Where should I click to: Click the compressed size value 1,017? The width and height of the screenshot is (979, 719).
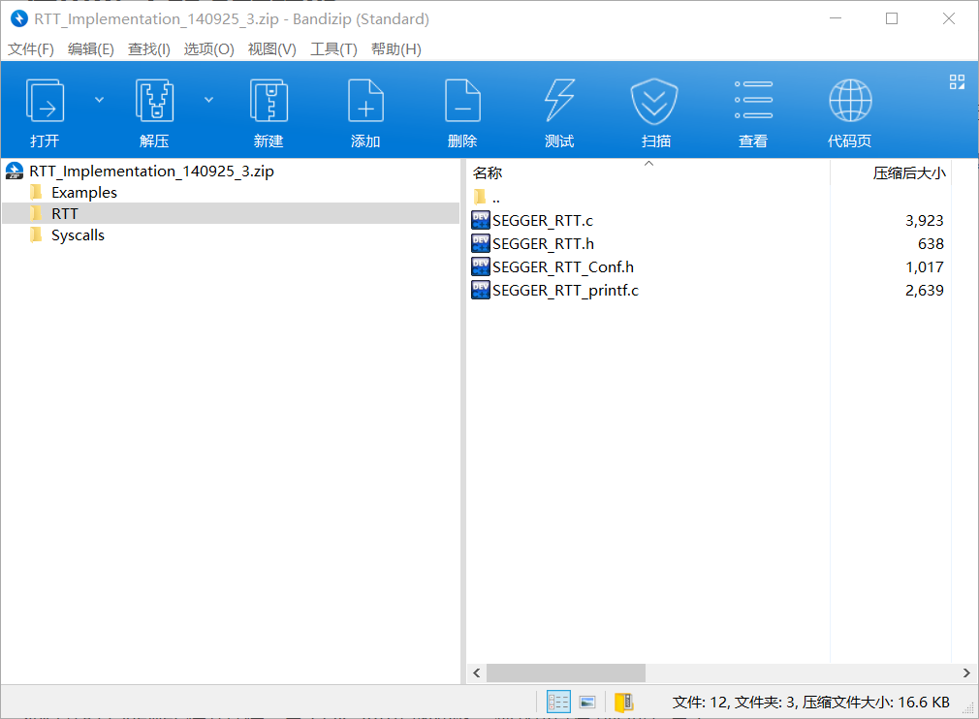tap(924, 267)
